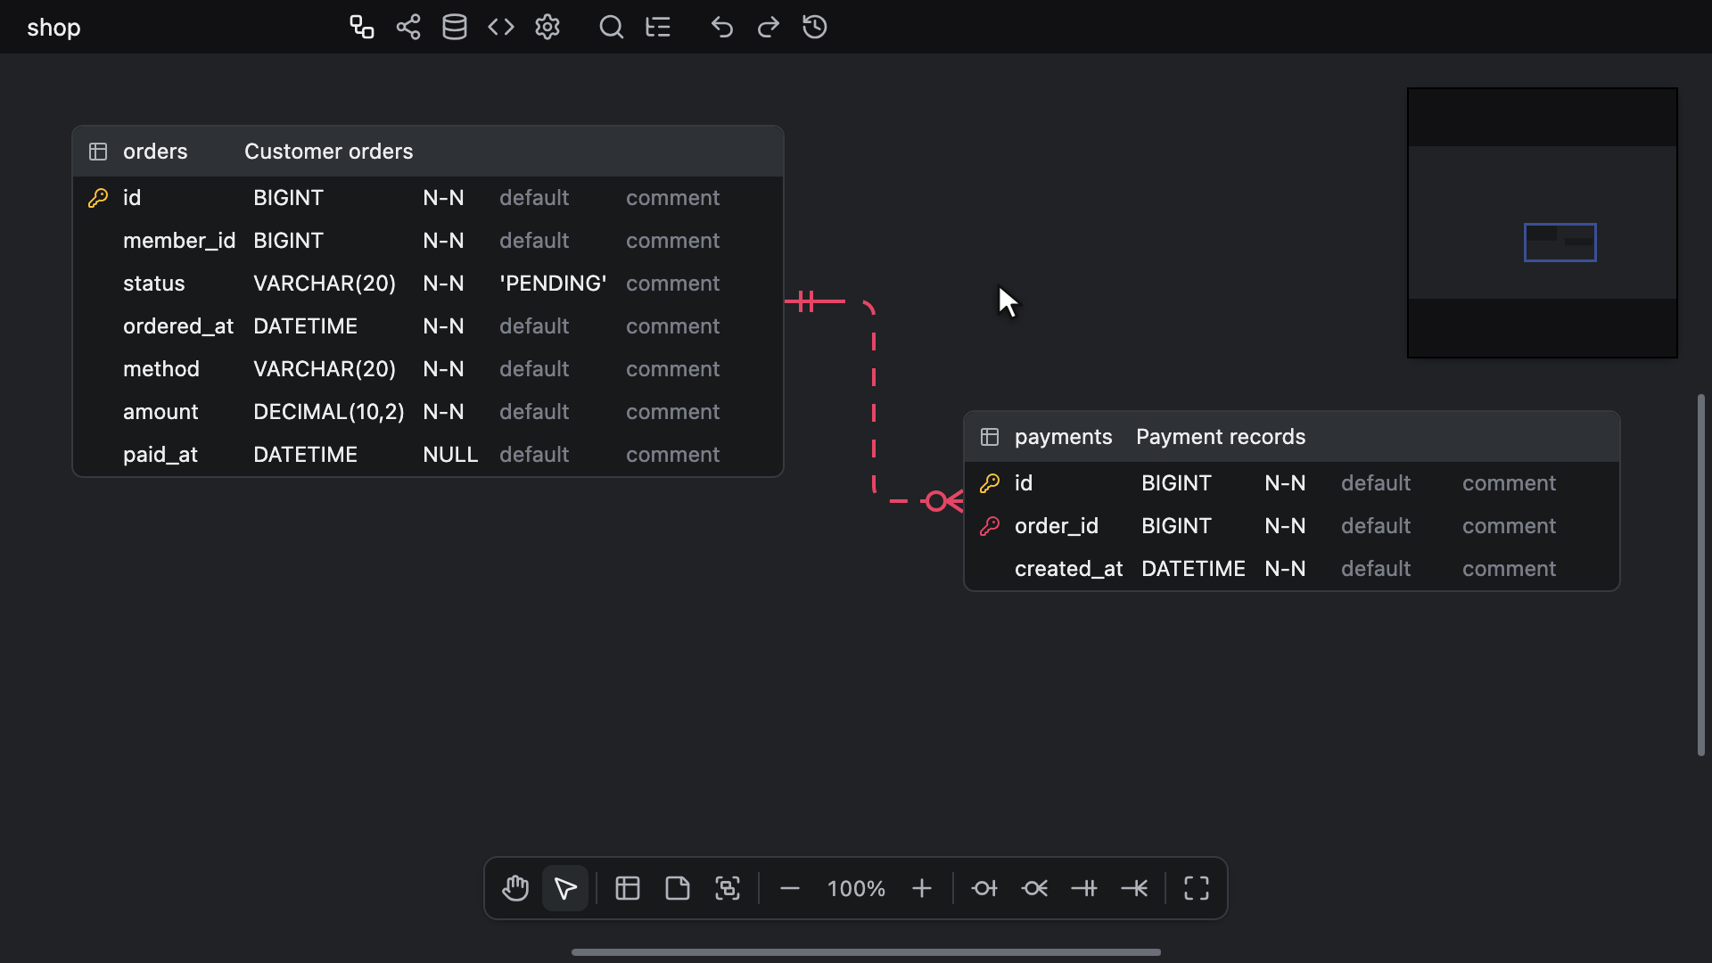Toggle N-N nullability of paid_at column

pos(450,455)
